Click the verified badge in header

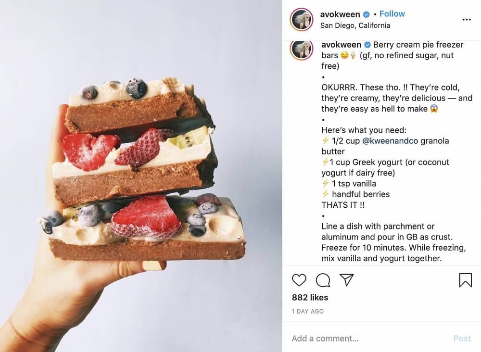pyautogui.click(x=366, y=14)
